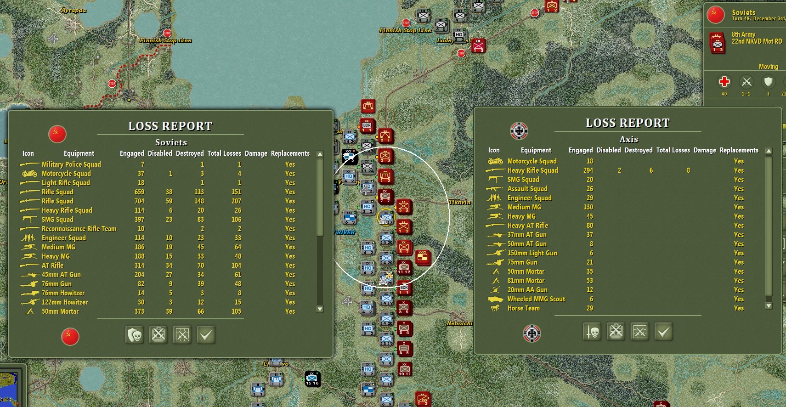786x407 pixels.
Task: Click the shield icon showing 3
Action: [x=768, y=82]
